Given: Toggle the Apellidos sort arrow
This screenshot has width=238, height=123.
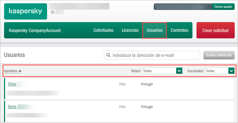Looking at the screenshot, I should click(x=20, y=71).
